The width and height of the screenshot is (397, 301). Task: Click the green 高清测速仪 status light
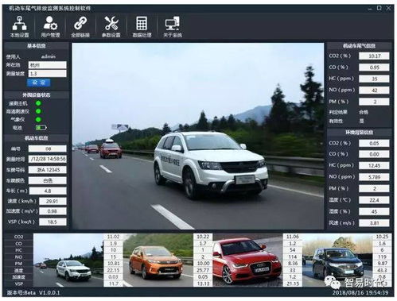[x=38, y=111]
